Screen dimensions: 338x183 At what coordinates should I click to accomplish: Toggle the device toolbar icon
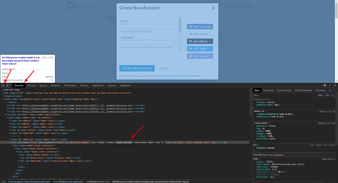click(x=8, y=86)
